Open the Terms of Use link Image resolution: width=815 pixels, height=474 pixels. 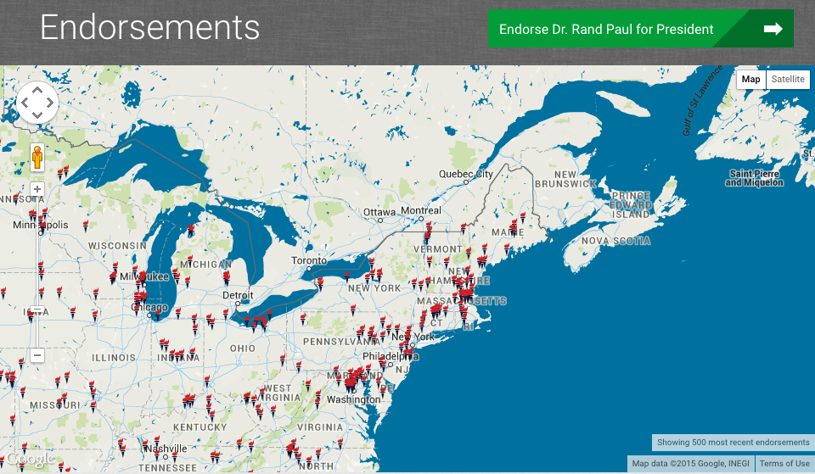pos(784,463)
